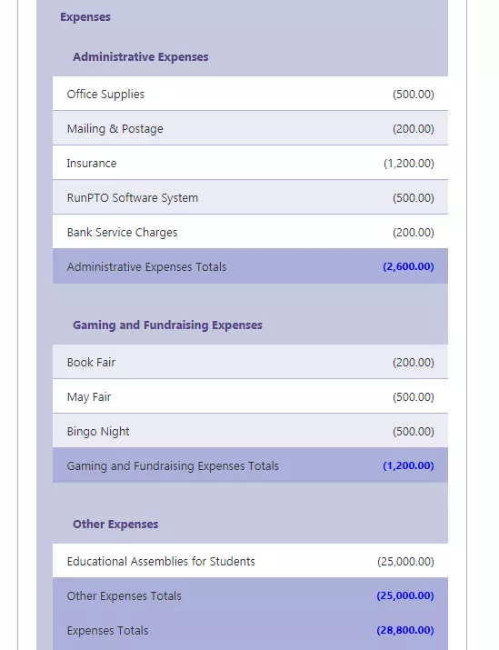Select the Office Supplies amount (500.00)
499x650 pixels.
(x=414, y=95)
